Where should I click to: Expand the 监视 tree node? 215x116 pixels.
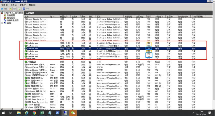[2, 23]
